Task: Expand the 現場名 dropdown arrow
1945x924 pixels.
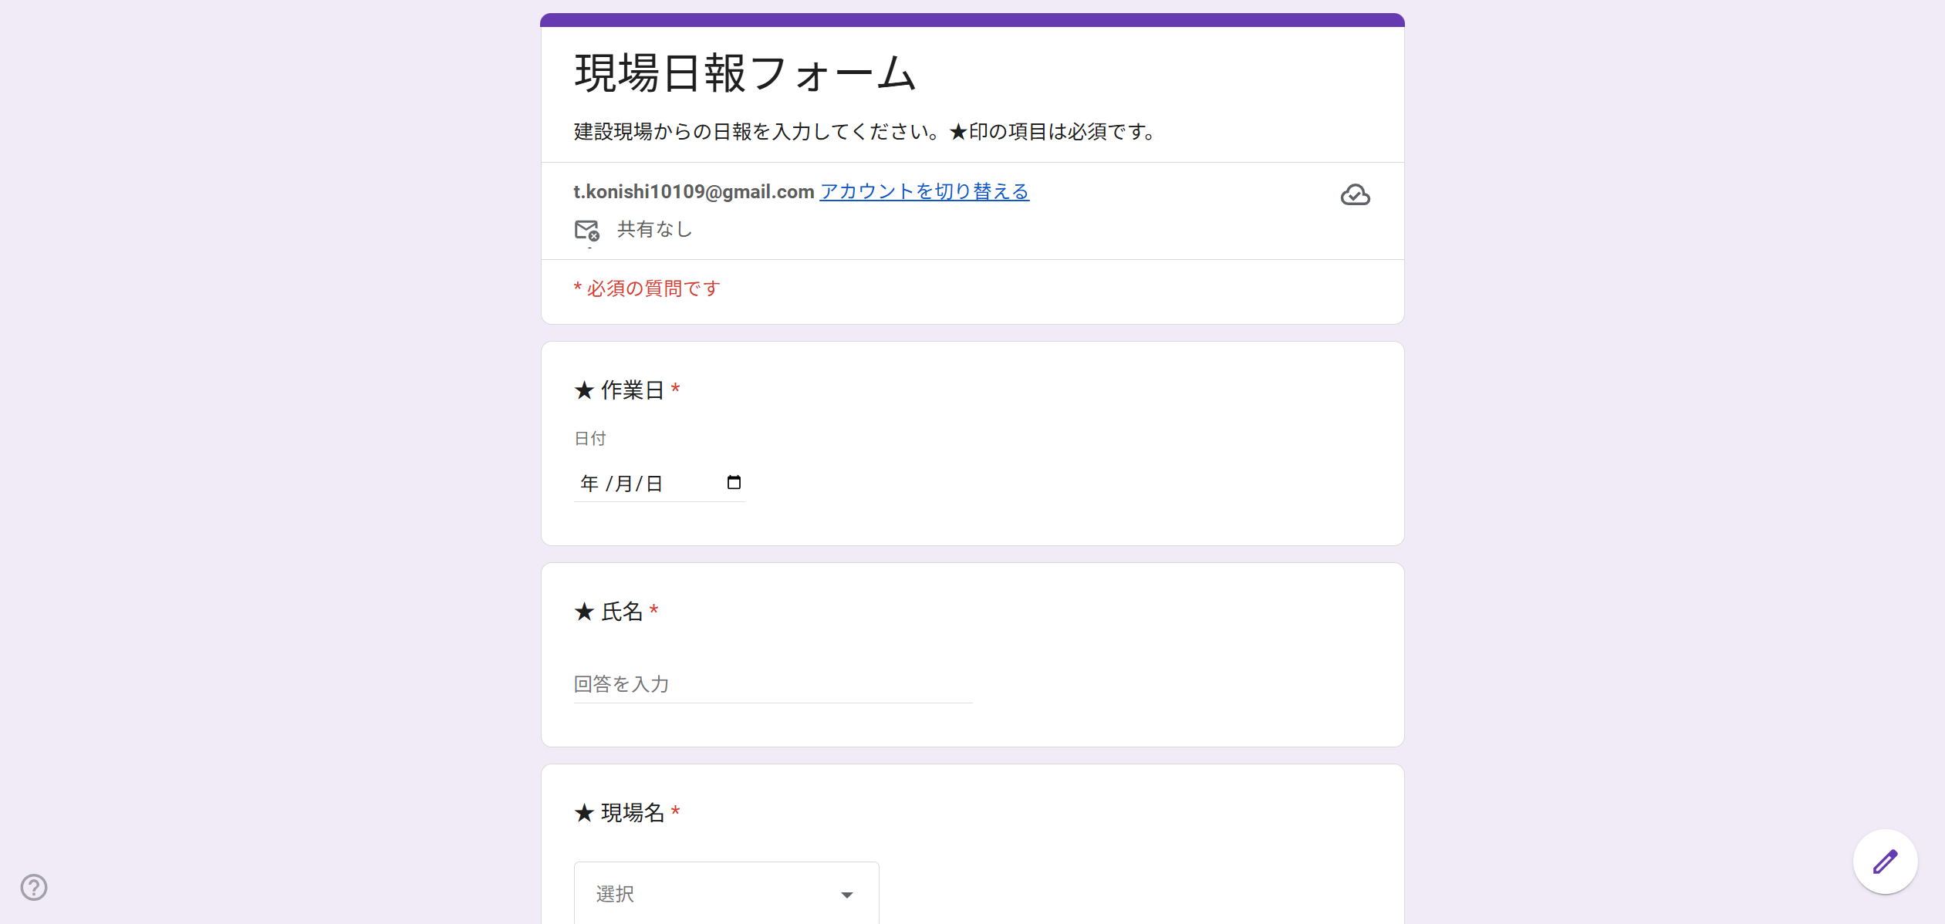Action: pyautogui.click(x=847, y=895)
